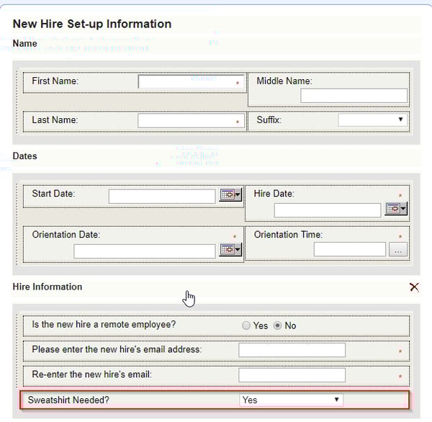Focus the Last Name input box
The image size is (432, 422).
coord(190,121)
